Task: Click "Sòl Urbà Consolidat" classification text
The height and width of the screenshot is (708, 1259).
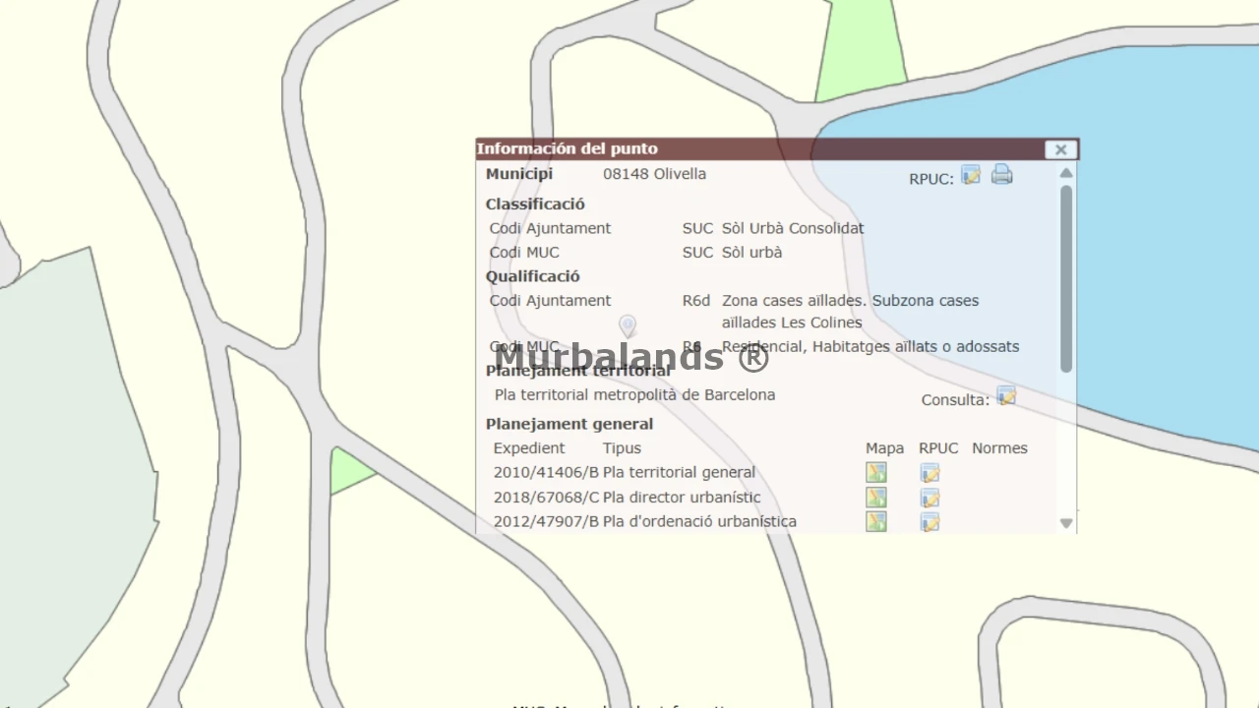Action: (x=793, y=228)
